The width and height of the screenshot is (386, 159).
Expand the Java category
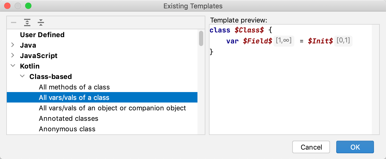[x=13, y=45]
